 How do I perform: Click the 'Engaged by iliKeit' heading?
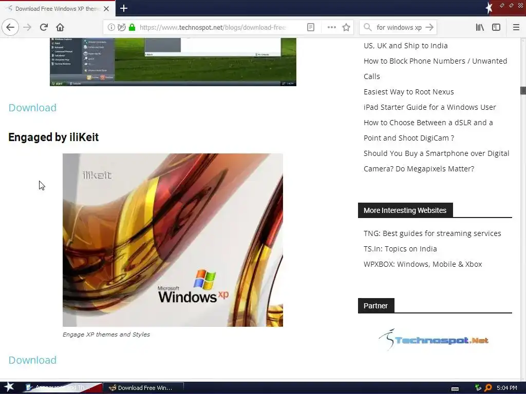(x=53, y=137)
